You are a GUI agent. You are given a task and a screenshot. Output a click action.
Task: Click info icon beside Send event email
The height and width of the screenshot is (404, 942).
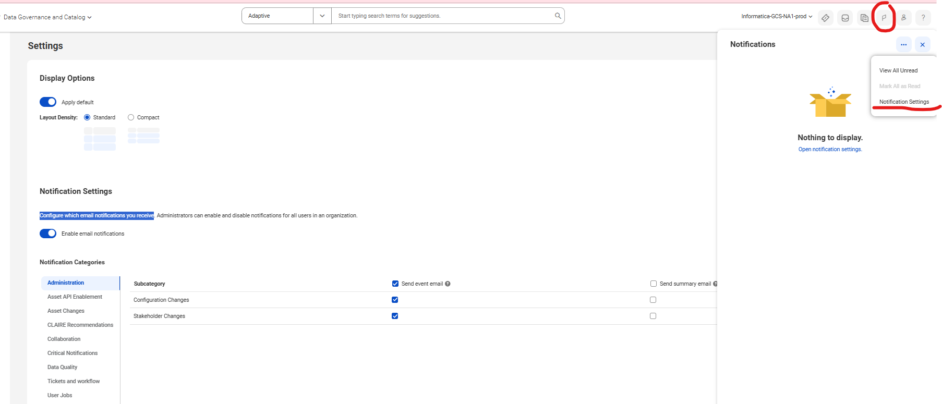[448, 284]
